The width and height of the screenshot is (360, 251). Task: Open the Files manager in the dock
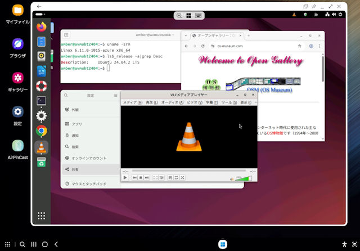(41, 42)
